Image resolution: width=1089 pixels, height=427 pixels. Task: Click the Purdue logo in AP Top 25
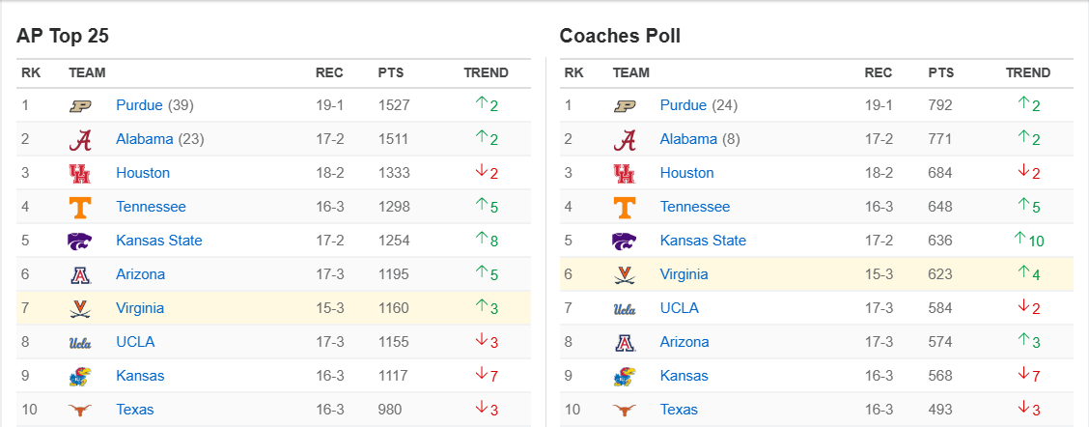80,106
